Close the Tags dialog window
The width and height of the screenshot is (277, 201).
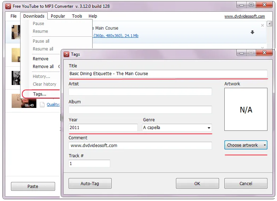coord(264,52)
